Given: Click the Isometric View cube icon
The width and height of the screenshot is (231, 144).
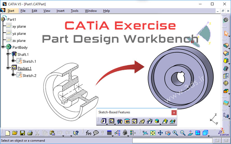Looking at the screenshot, I should pyautogui.click(x=205, y=133).
